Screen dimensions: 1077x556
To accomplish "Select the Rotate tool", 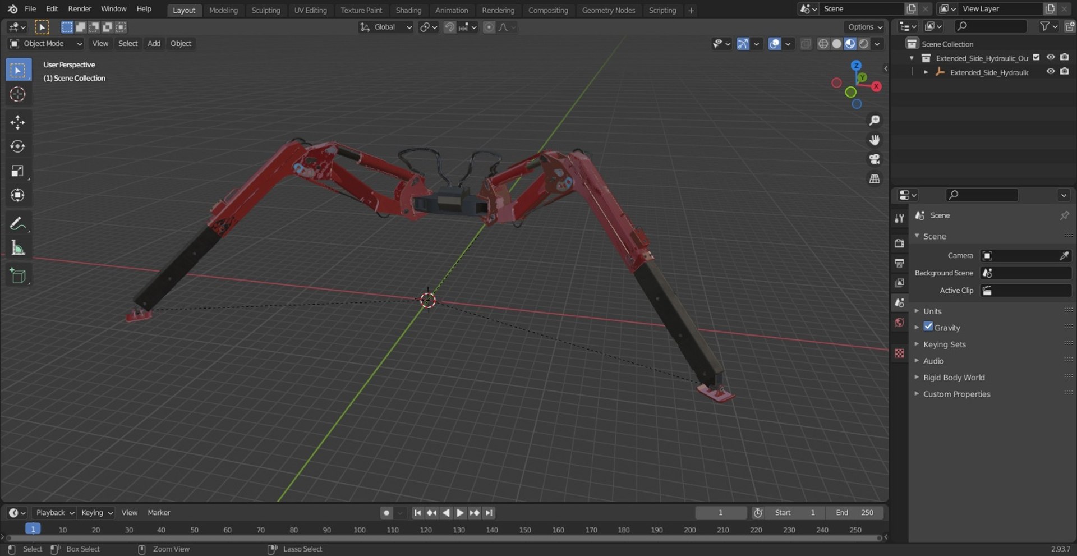I will pyautogui.click(x=17, y=146).
